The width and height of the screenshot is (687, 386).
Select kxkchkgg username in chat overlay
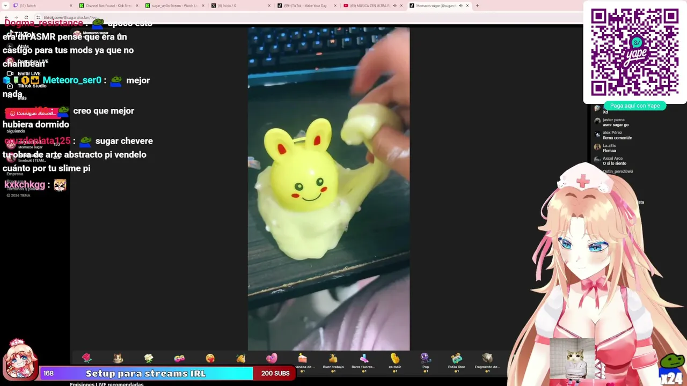(25, 185)
